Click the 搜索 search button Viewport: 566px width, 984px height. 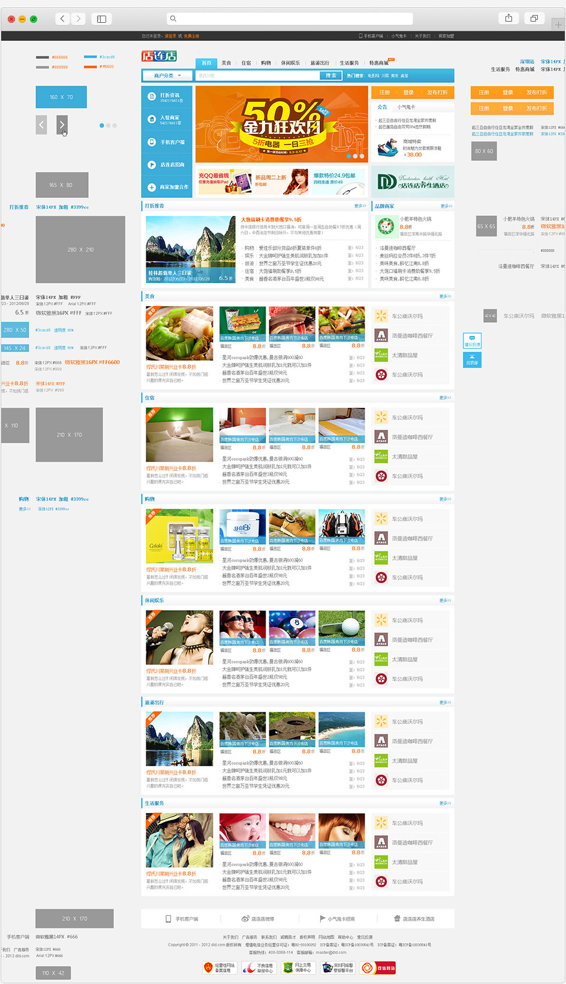[331, 76]
